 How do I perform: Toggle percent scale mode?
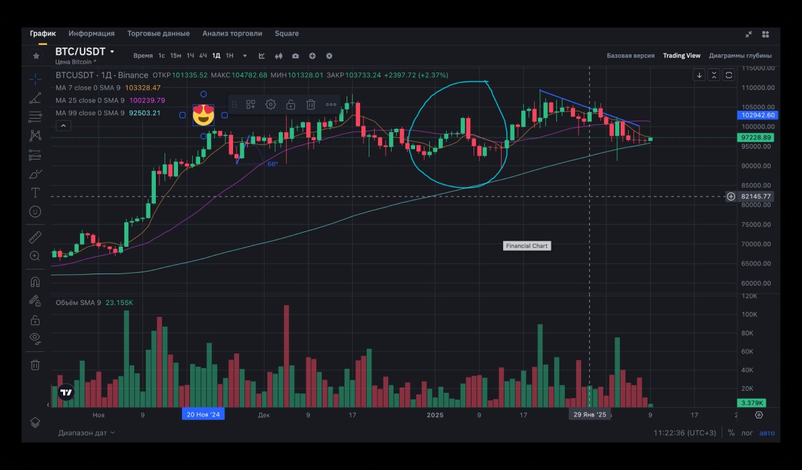point(731,432)
